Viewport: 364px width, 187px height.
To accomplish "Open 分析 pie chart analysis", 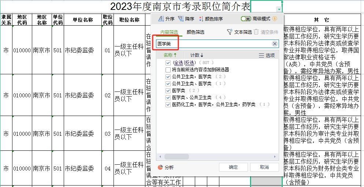I will pos(160,167).
